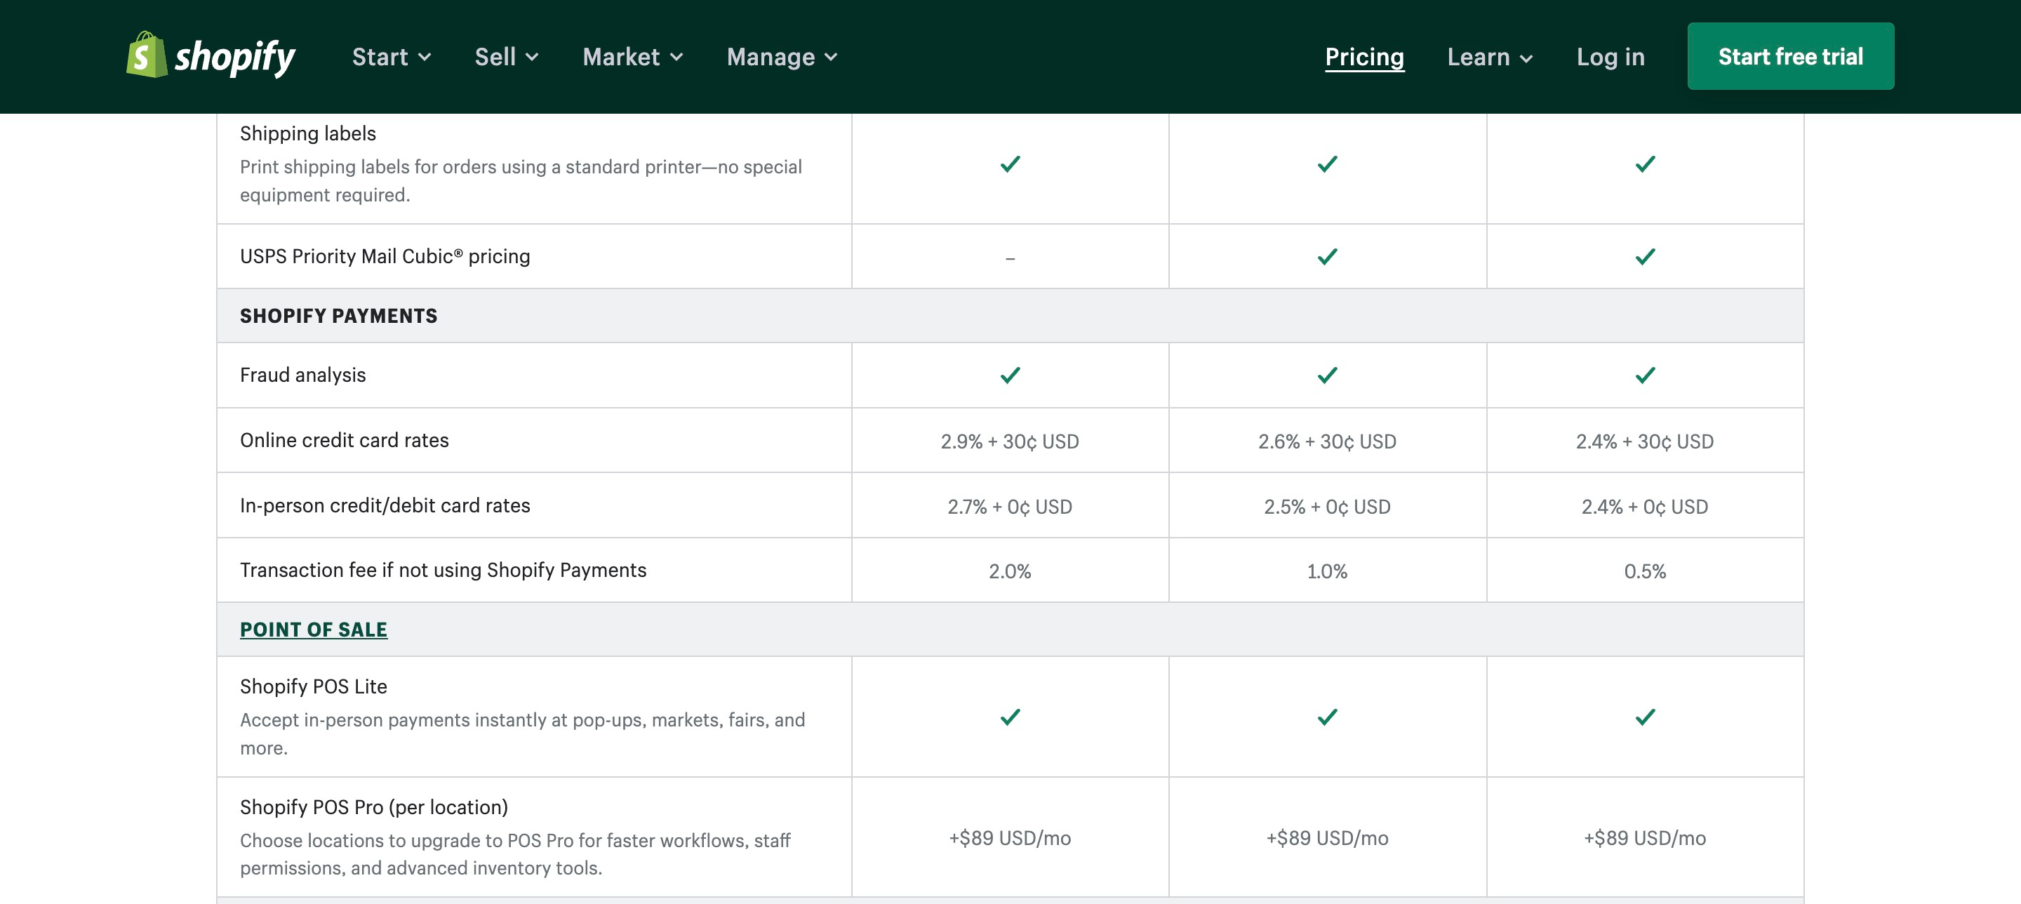Click the Log in link
This screenshot has height=904, width=2021.
coord(1610,58)
